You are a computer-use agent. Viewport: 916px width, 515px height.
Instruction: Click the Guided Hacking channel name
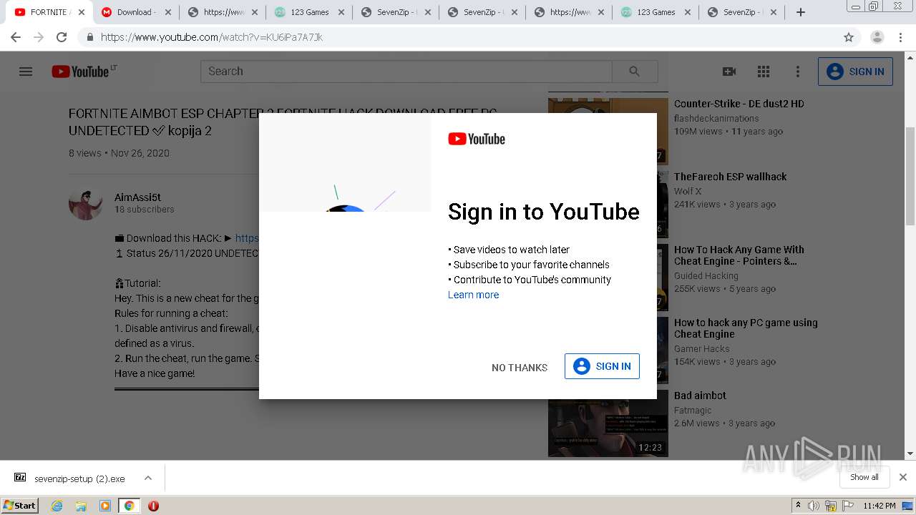[x=706, y=276]
